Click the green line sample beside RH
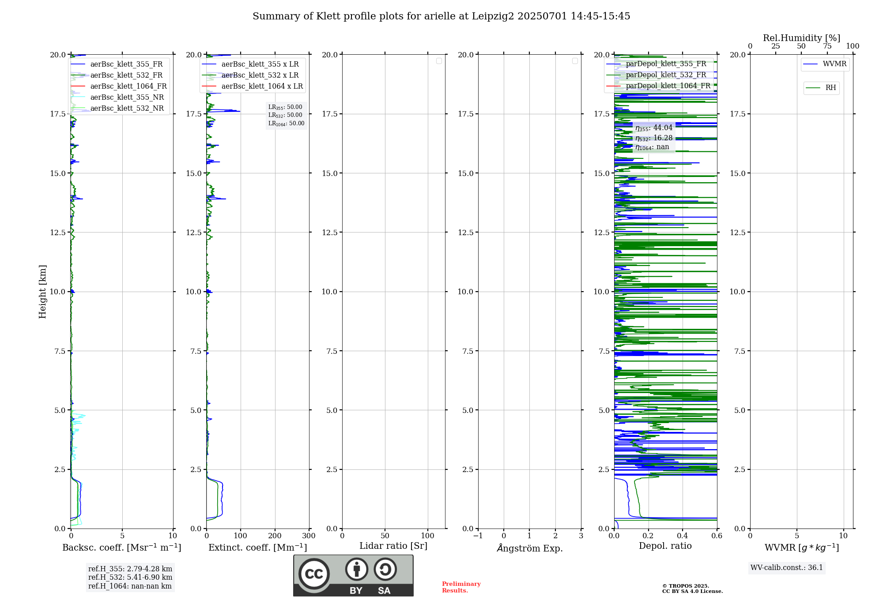This screenshot has height=600, width=883. [813, 88]
